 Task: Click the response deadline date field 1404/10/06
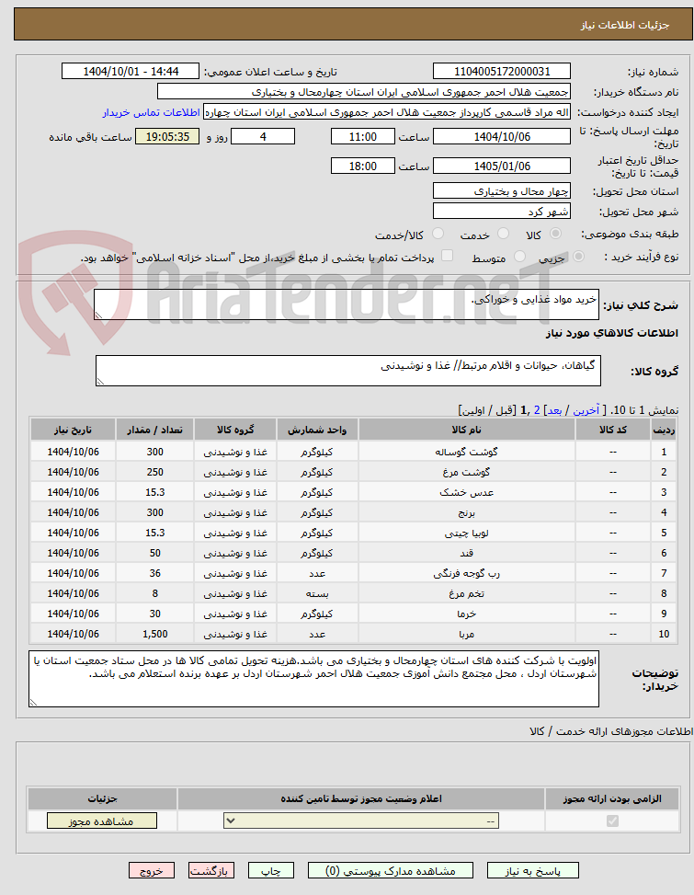pos(502,136)
